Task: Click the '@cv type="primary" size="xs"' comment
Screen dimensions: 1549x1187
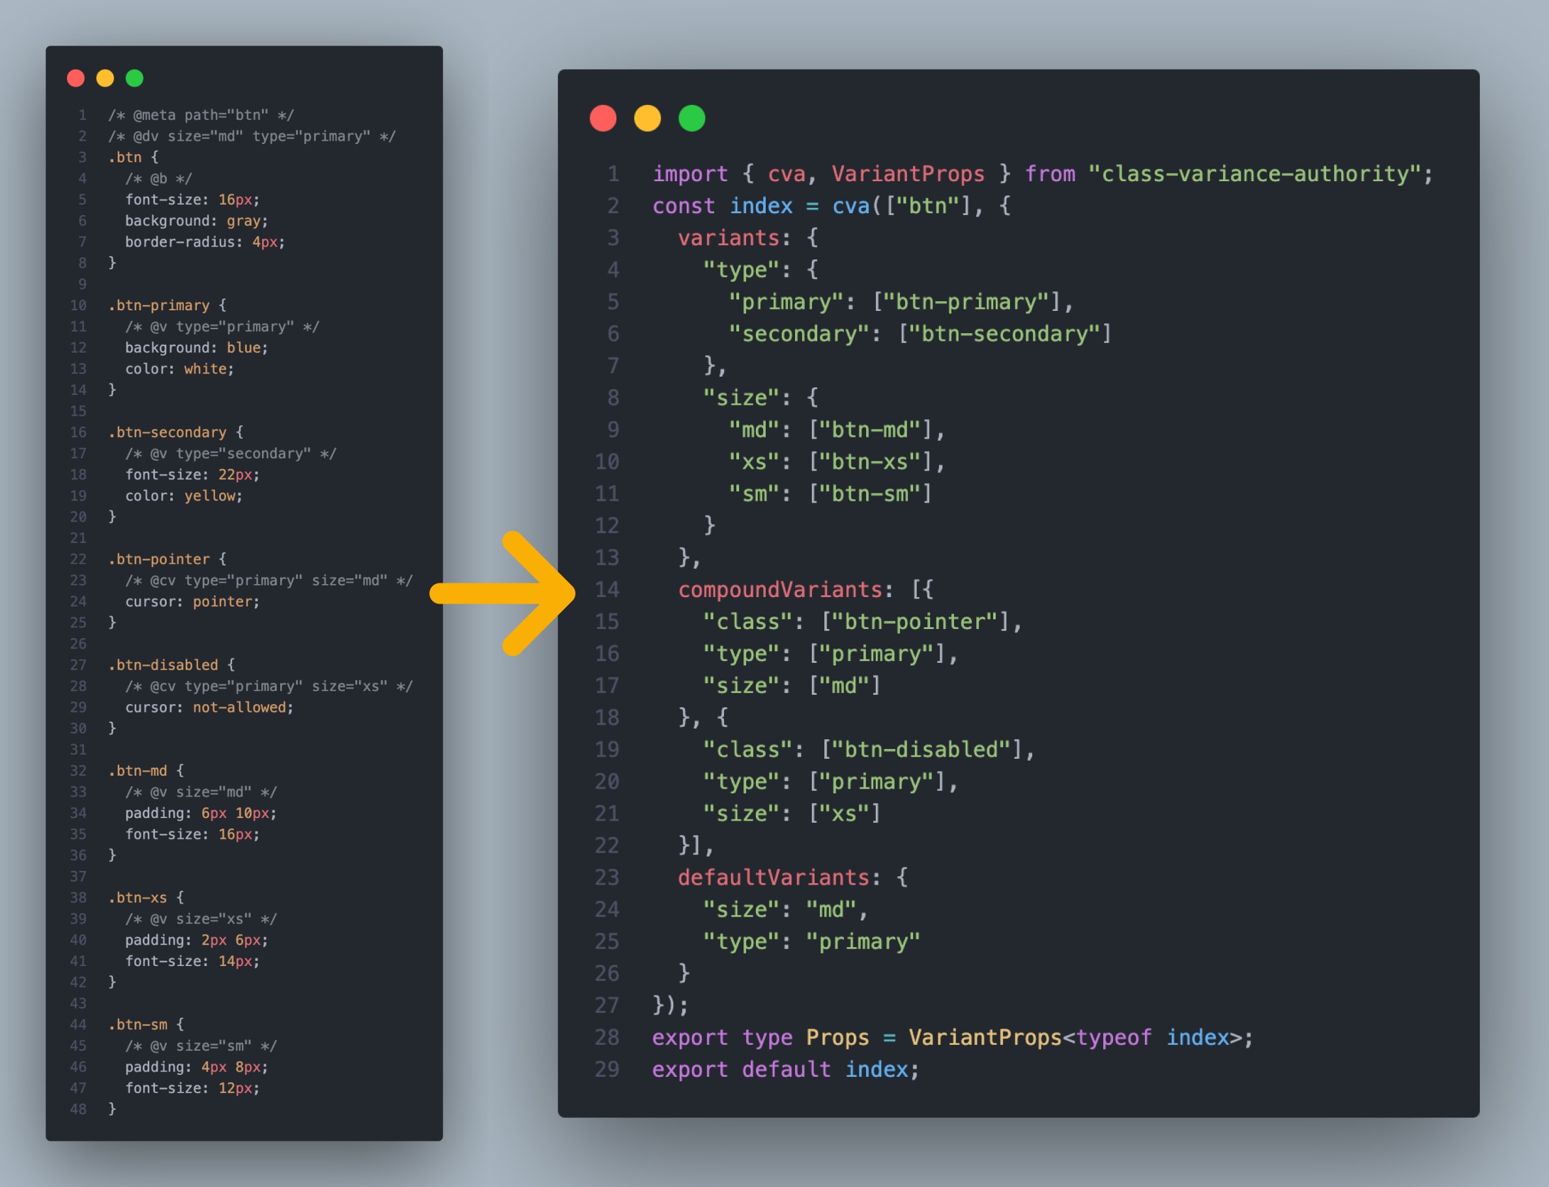Action: (269, 686)
